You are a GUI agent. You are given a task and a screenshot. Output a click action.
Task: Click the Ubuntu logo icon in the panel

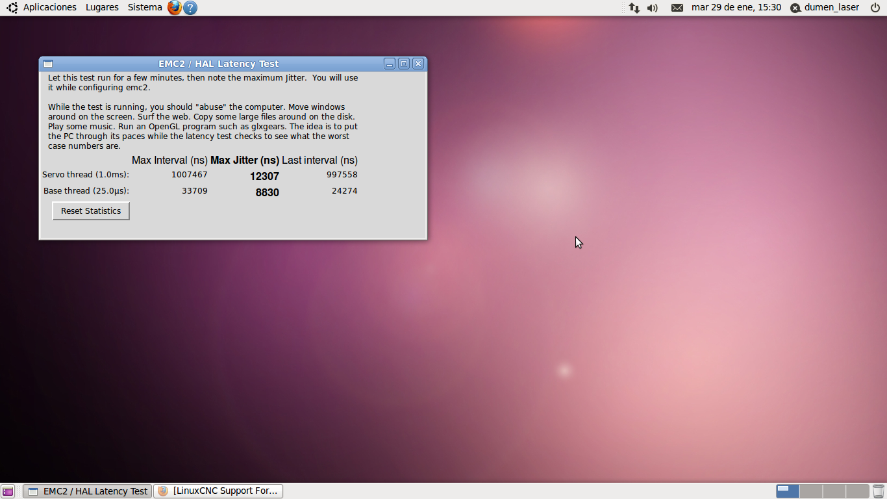[x=12, y=8]
